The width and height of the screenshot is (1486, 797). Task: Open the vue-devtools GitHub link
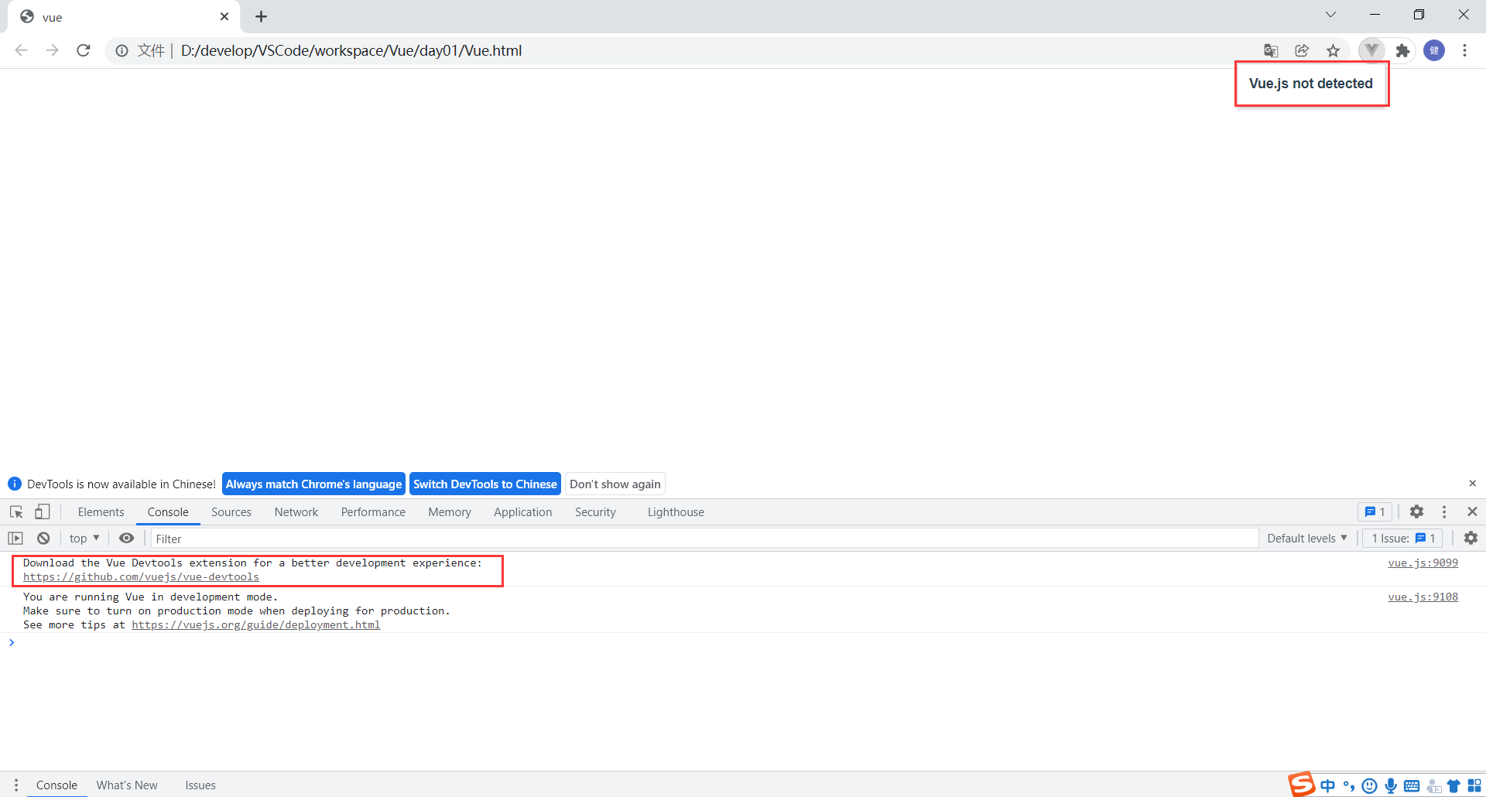tap(141, 576)
